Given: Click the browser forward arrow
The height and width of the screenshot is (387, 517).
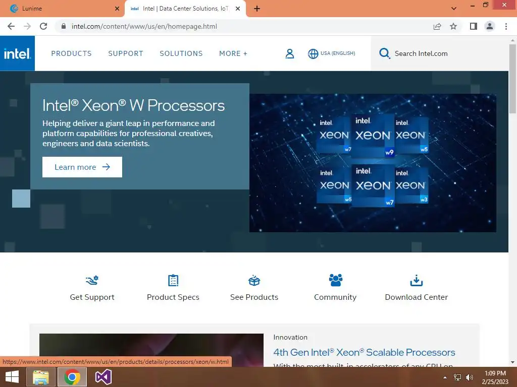Looking at the screenshot, I should tap(27, 26).
